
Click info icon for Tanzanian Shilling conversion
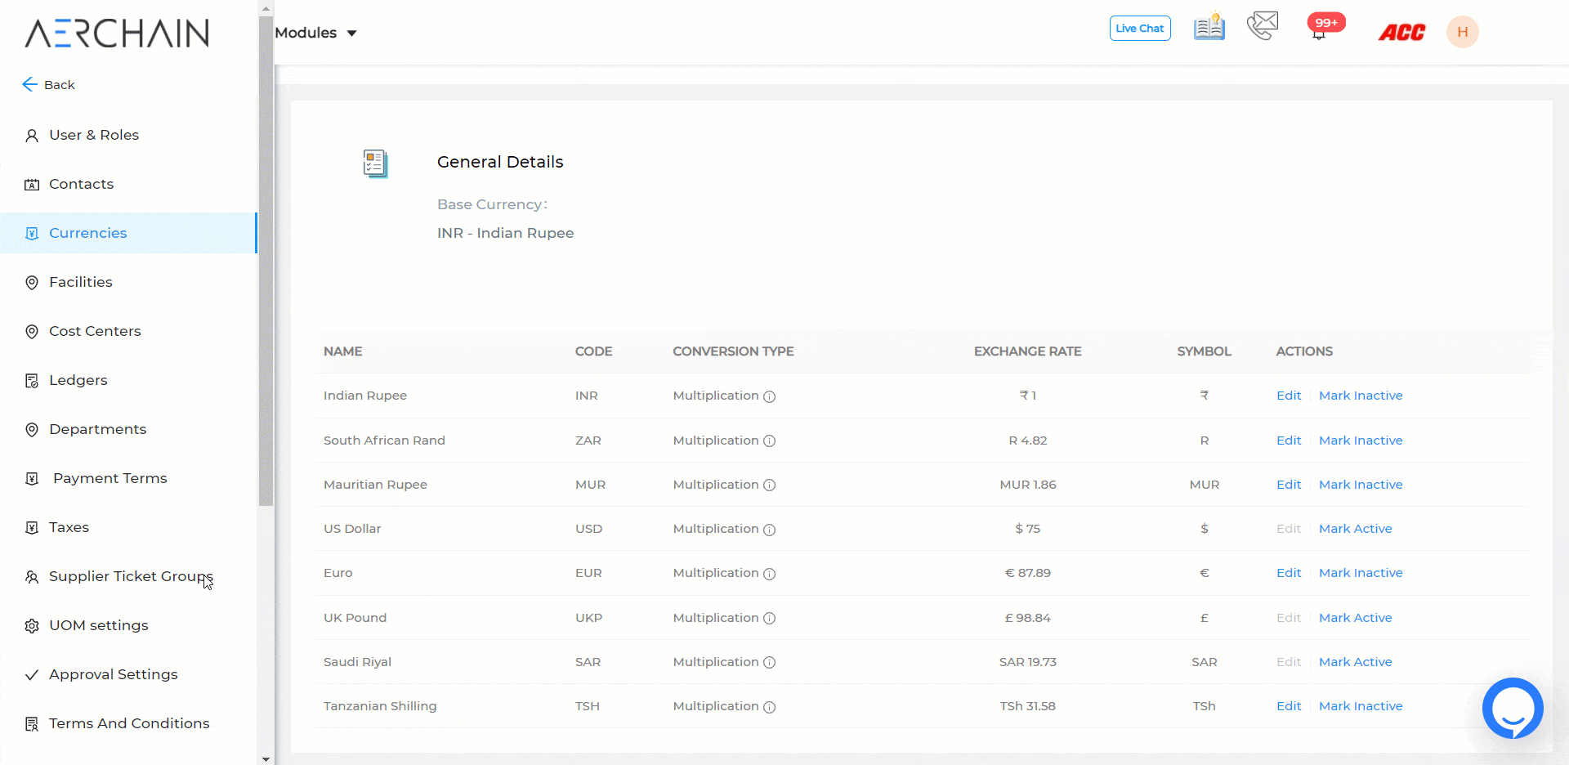pyautogui.click(x=769, y=707)
